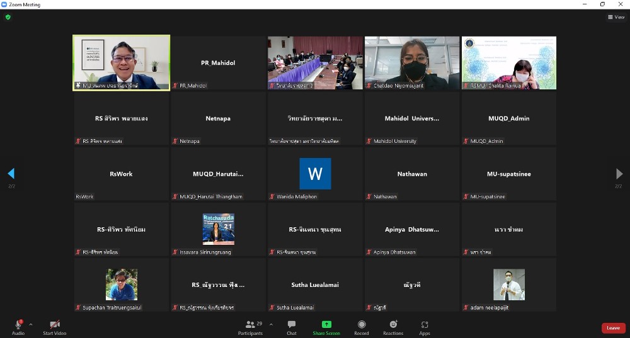
Task: Toggle microphone with the Audio button
Action: (x=18, y=327)
